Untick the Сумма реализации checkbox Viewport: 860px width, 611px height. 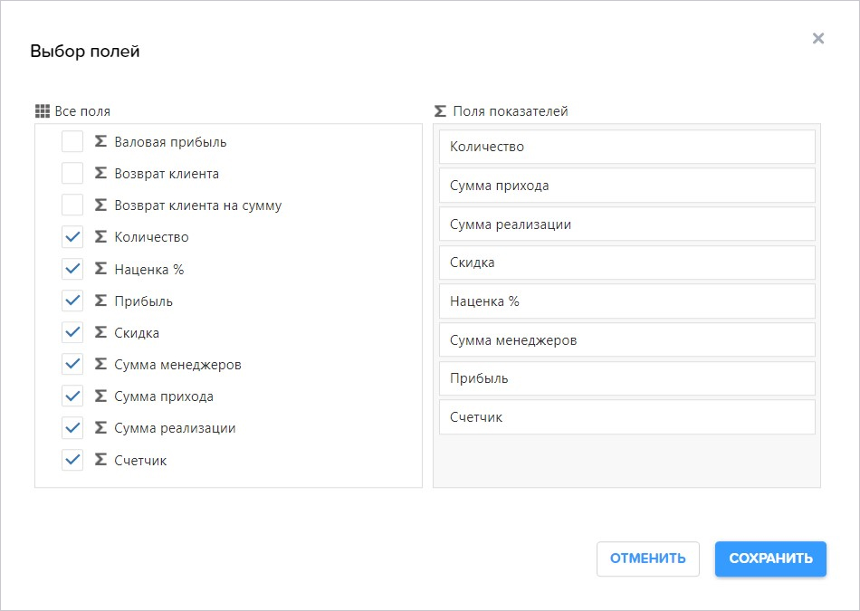72,428
